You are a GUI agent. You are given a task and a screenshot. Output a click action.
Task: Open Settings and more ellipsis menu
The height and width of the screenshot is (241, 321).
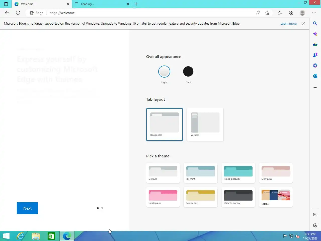click(314, 13)
